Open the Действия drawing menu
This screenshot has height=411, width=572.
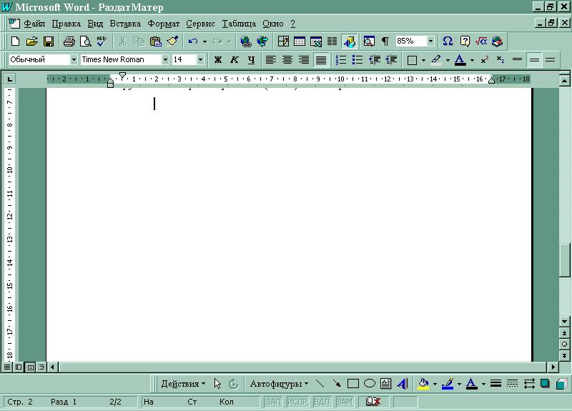[183, 384]
